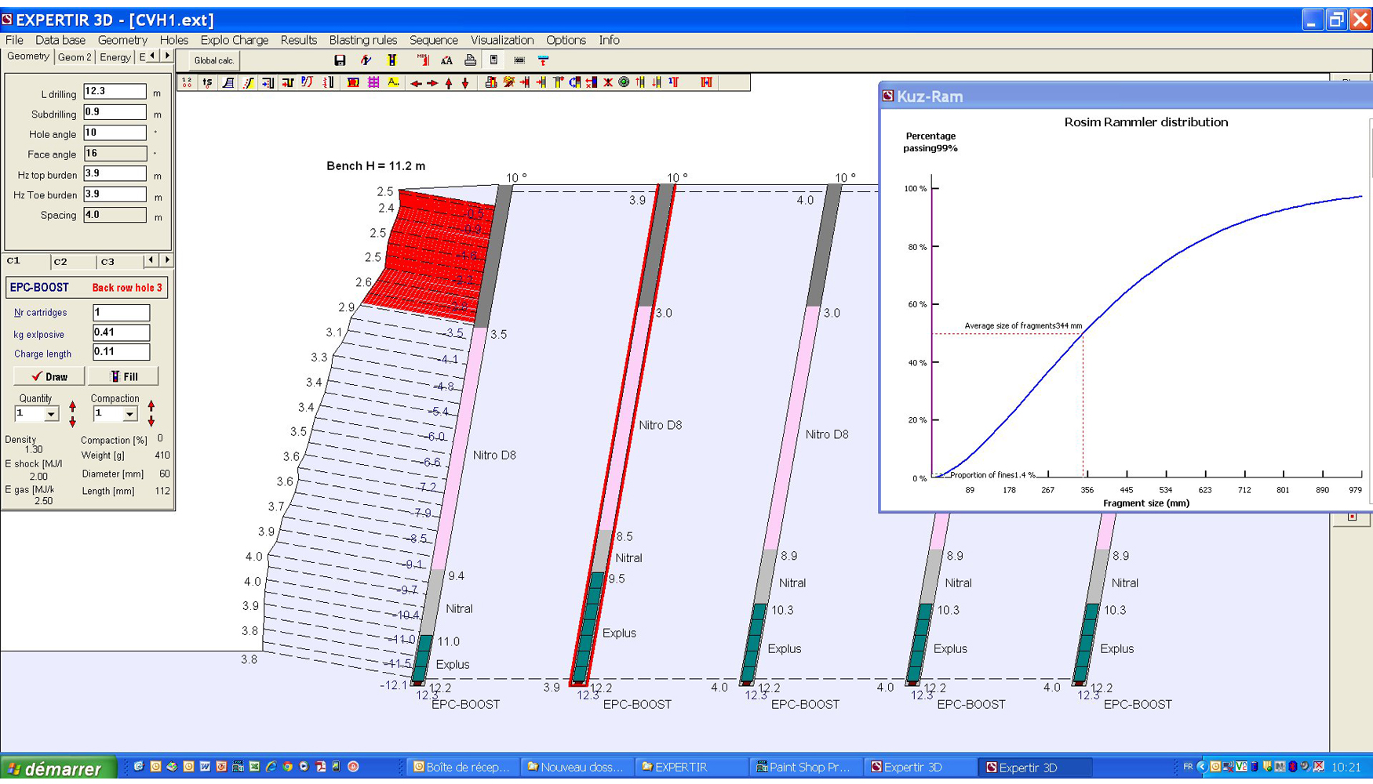Increase Quantity with the red up arrow
1373x784 pixels.
click(x=72, y=407)
